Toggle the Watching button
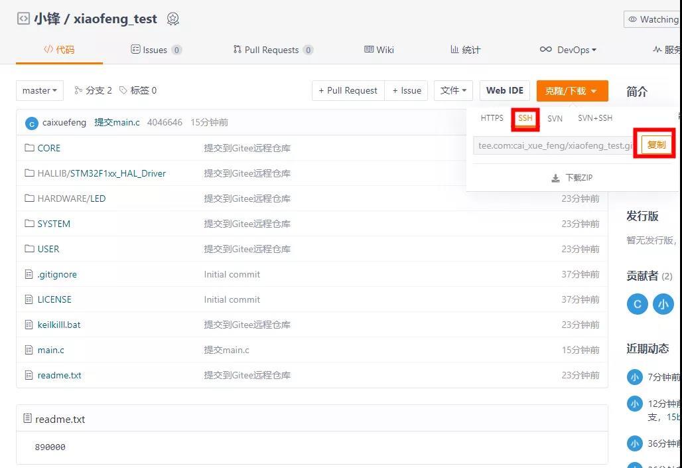The height and width of the screenshot is (468, 682). [x=652, y=19]
